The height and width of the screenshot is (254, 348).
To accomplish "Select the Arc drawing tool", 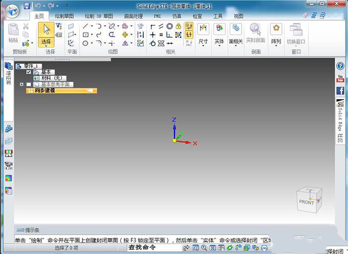I will (x=99, y=26).
